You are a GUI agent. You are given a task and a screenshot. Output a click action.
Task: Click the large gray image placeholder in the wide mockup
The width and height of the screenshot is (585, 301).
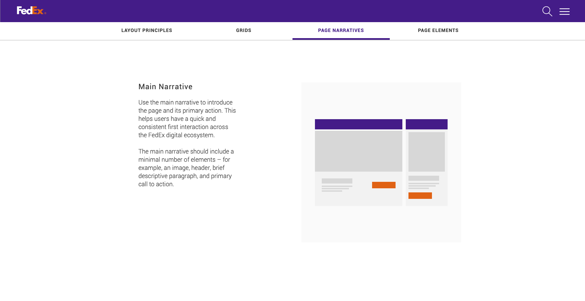[x=358, y=151]
